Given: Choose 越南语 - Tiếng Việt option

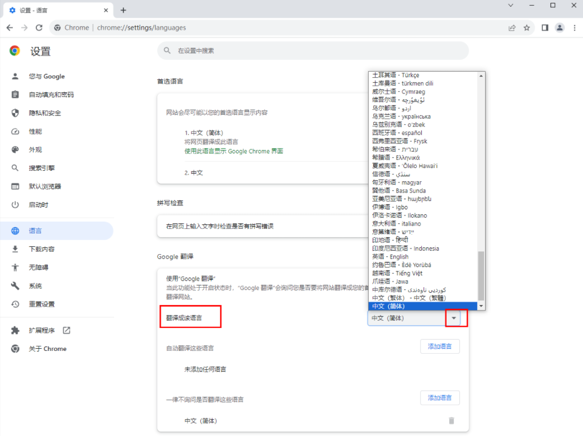Looking at the screenshot, I should click(423, 273).
